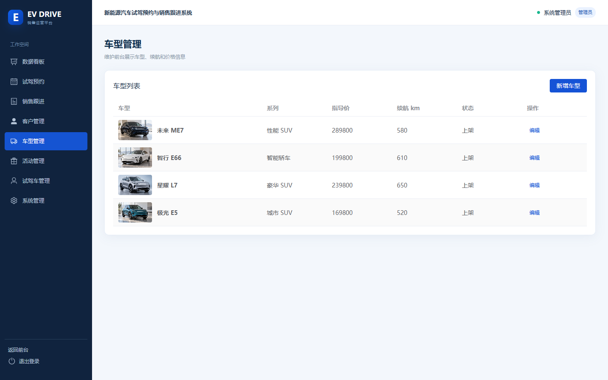Click the 退出登录 power icon
Viewport: 608px width, 380px height.
12,361
